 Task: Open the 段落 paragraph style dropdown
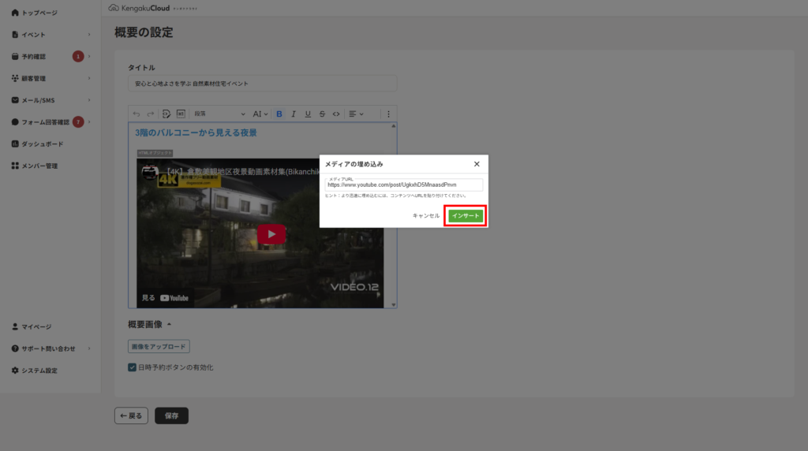coord(219,114)
